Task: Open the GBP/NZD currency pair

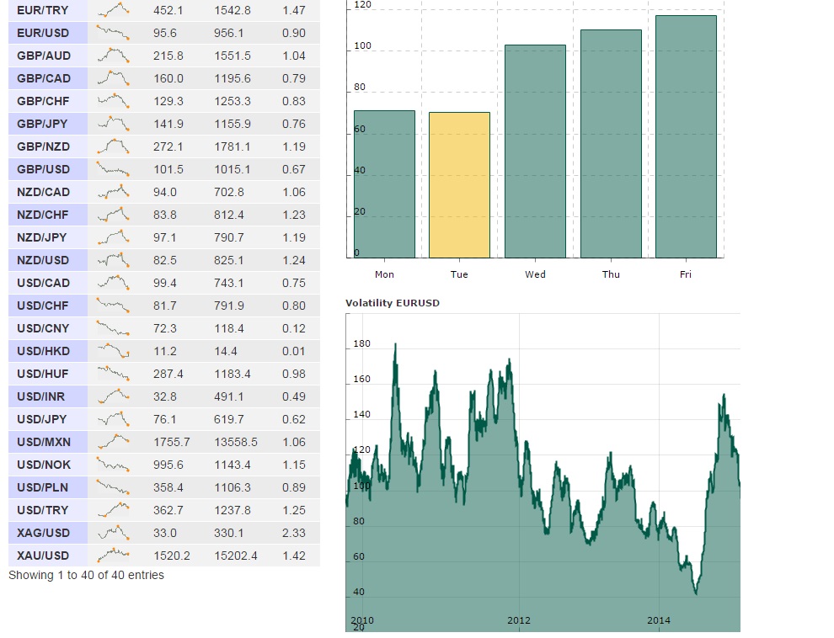Action: click(43, 146)
